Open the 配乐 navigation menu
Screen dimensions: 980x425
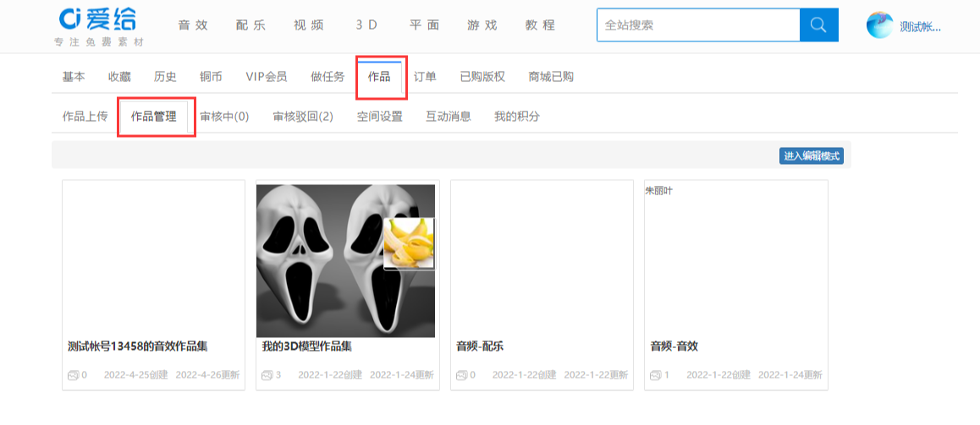pyautogui.click(x=251, y=25)
